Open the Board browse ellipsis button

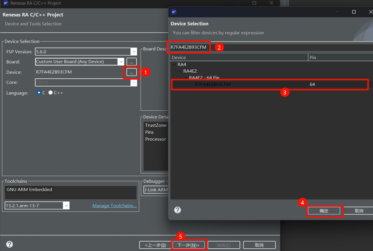(x=131, y=62)
